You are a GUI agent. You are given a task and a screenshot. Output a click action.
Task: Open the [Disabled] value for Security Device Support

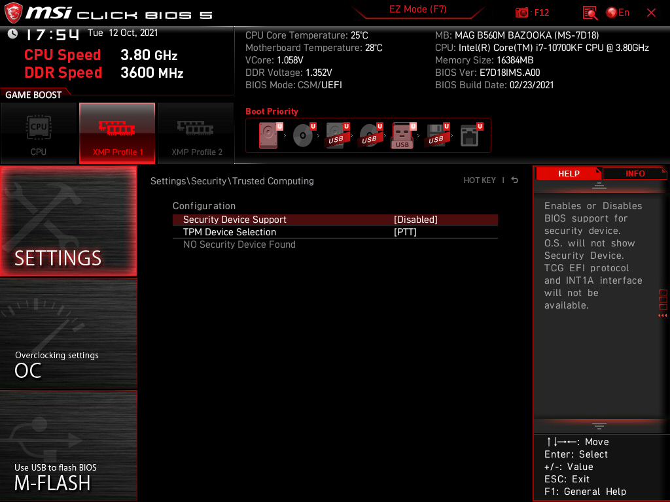[415, 220]
